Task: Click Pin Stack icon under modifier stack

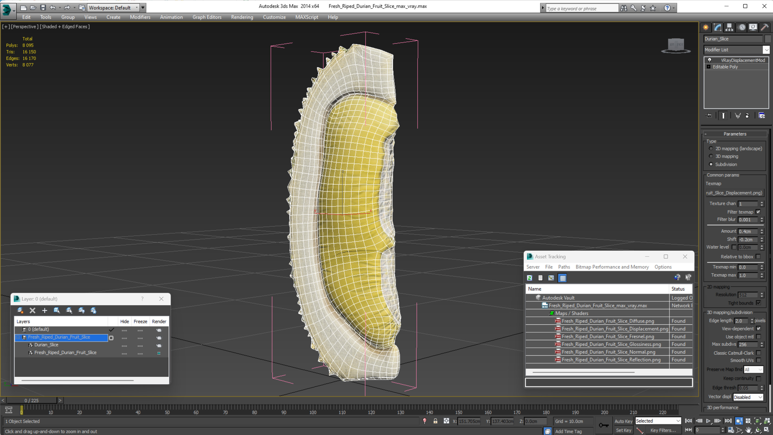Action: (709, 115)
